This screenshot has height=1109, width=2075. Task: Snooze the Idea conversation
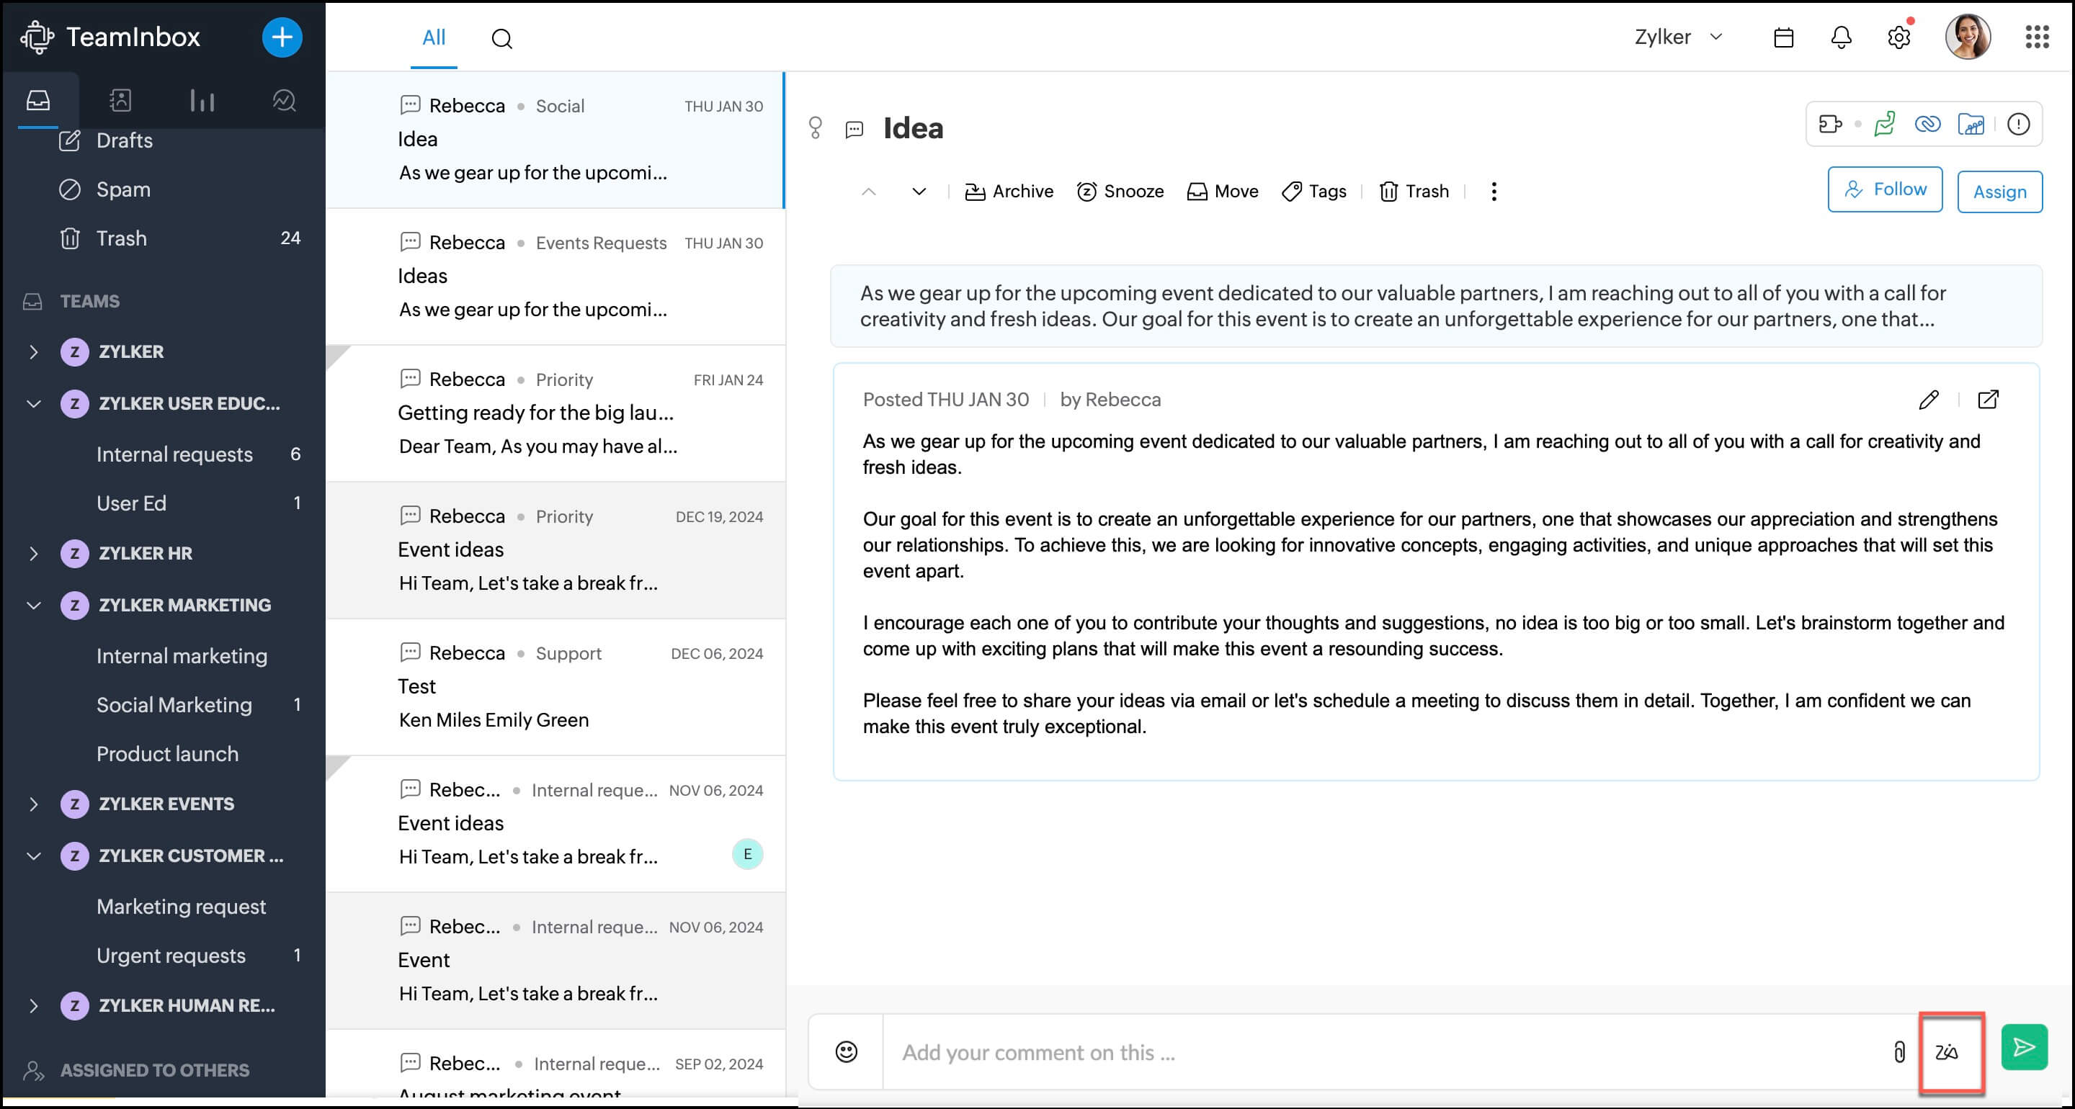1120,191
